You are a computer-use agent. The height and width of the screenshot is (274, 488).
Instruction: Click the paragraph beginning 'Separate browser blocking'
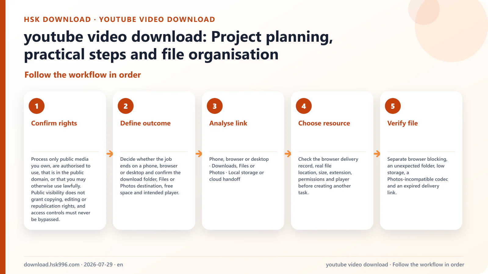point(418,176)
